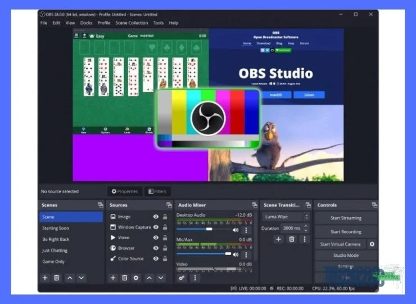Screen dimensions: 416x304
Task: Click Start Recording
Action: [346, 232]
